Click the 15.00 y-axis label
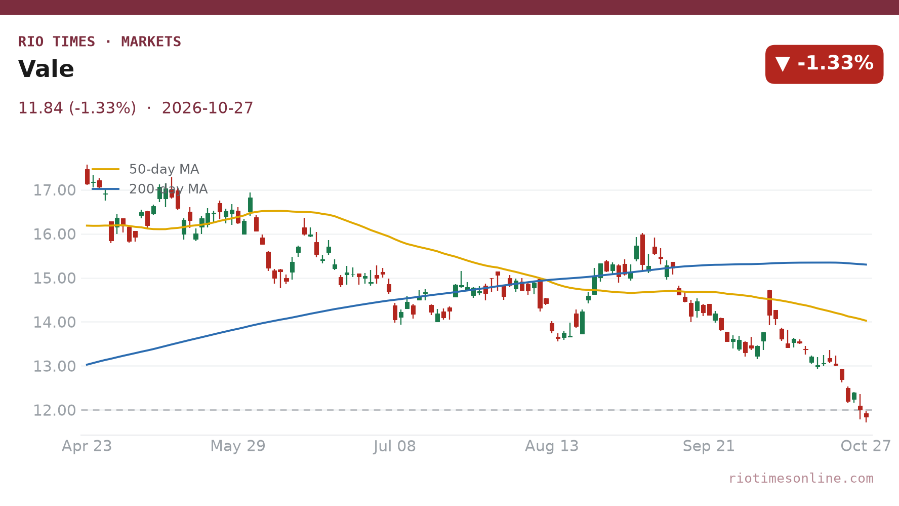This screenshot has height=506, width=899. (55, 279)
